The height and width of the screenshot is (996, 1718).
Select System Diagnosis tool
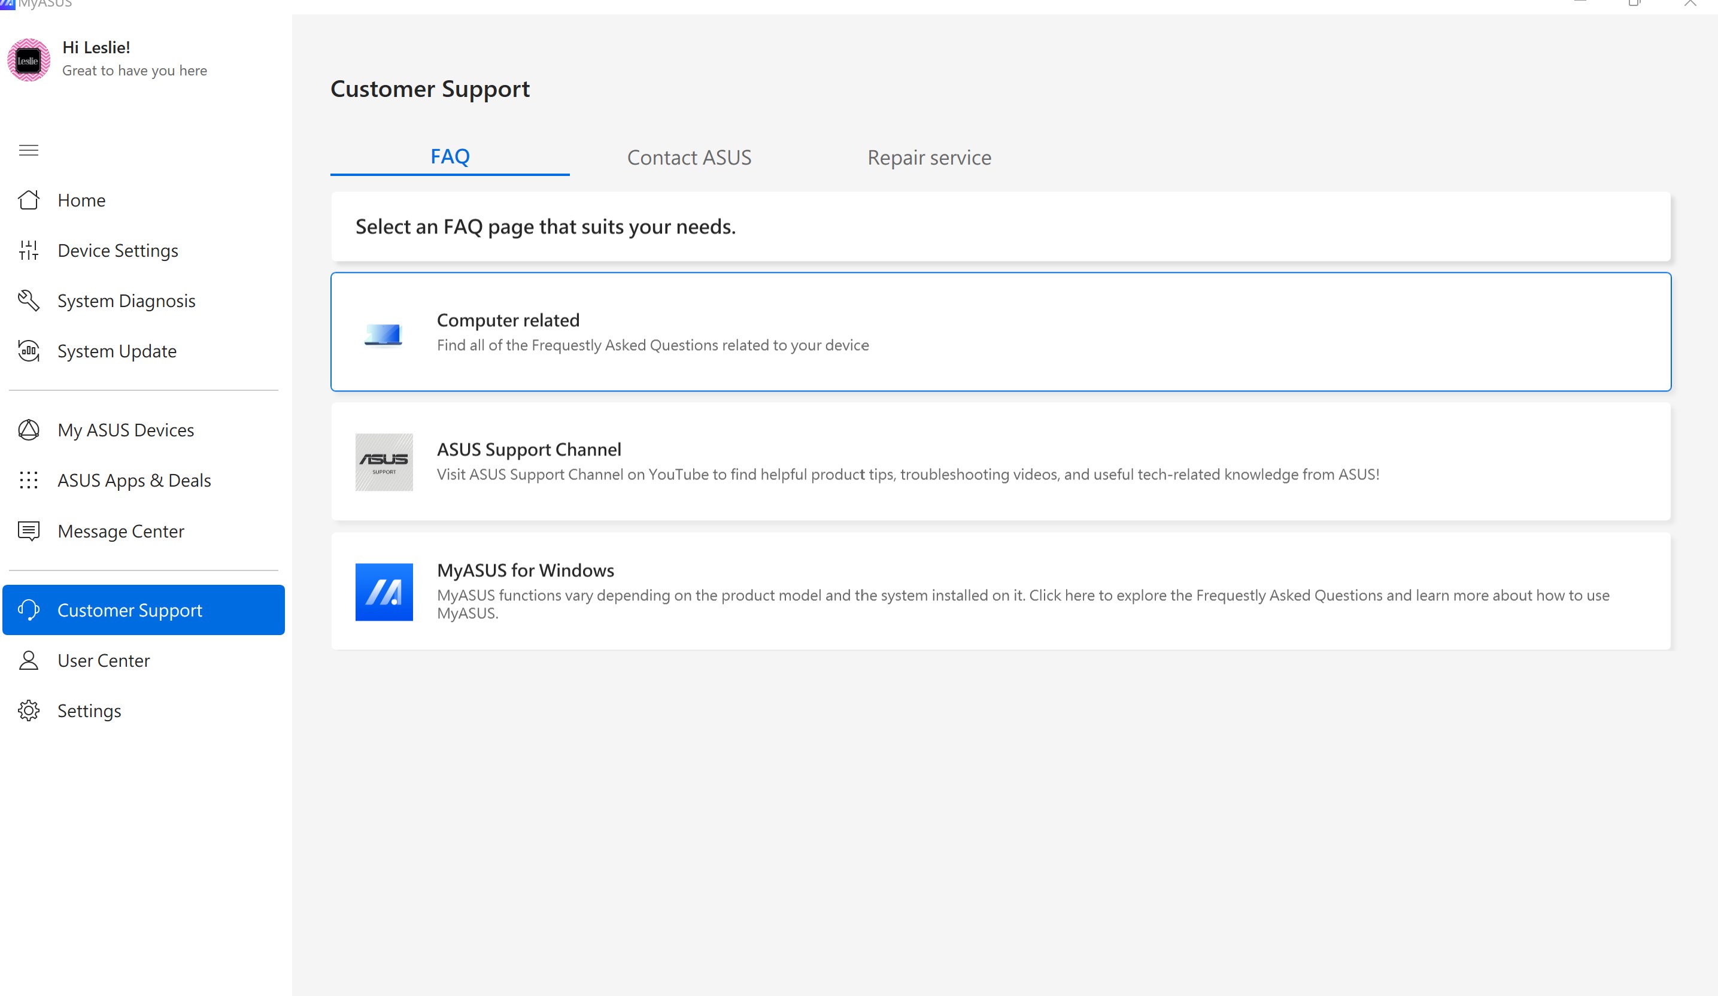point(127,301)
